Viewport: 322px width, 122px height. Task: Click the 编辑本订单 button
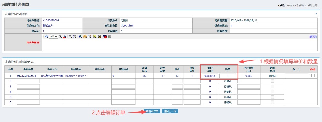[x=152, y=111]
